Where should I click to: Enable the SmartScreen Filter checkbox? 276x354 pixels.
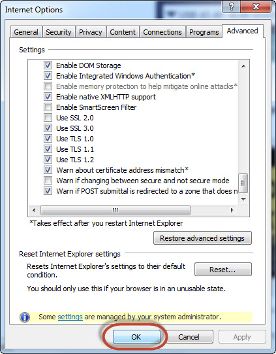48,107
